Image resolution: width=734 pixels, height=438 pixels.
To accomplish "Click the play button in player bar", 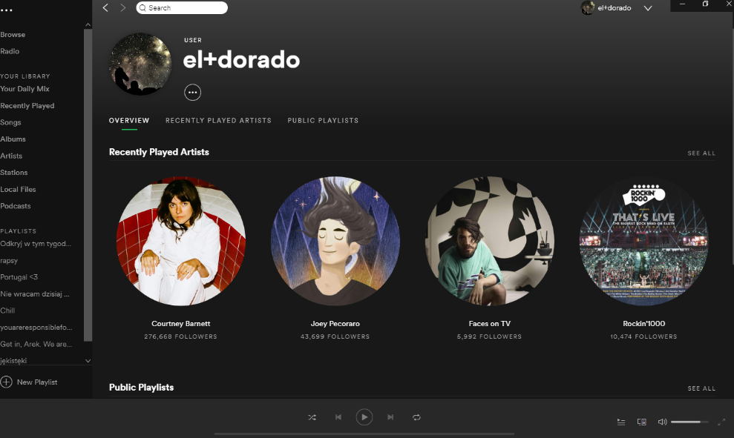I will (x=364, y=417).
